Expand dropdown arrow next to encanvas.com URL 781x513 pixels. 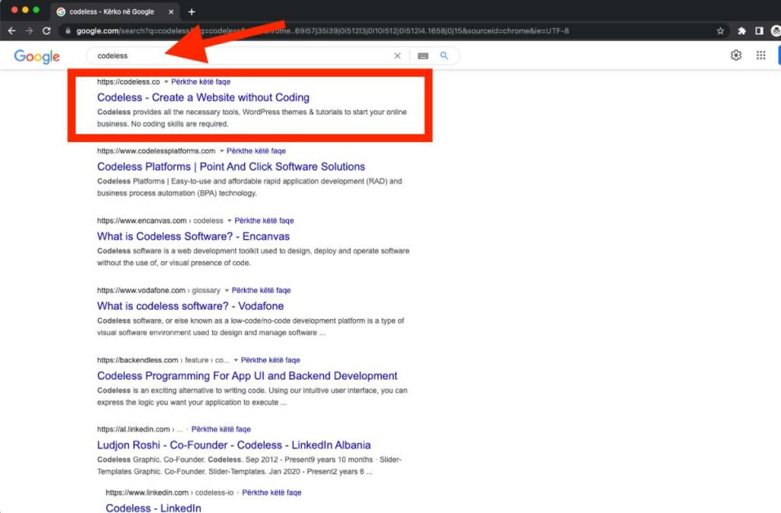[x=230, y=221]
